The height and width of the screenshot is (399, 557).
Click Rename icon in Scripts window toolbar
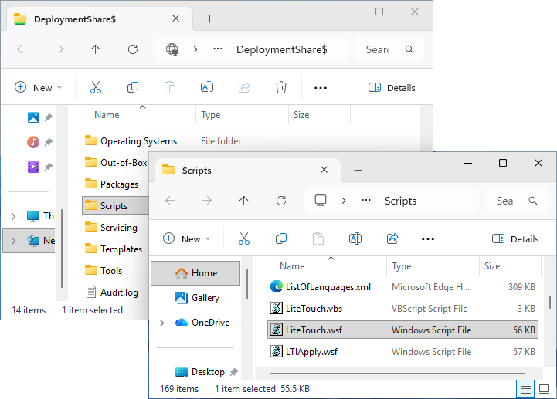pyautogui.click(x=355, y=238)
